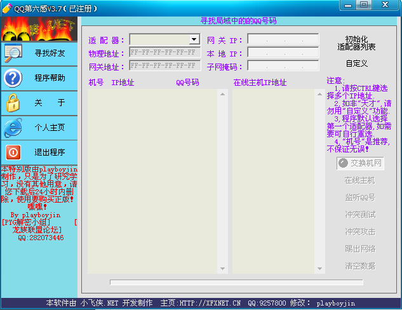Click the 监听QQ号 button

coord(360,198)
